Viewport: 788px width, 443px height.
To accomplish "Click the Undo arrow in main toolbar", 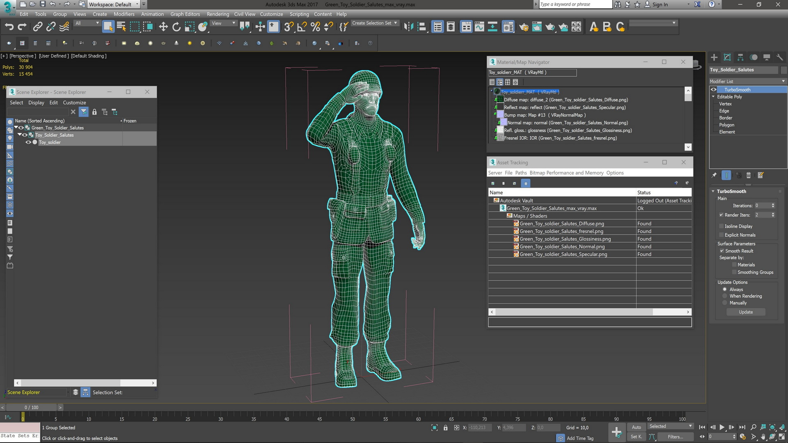I will click(9, 27).
